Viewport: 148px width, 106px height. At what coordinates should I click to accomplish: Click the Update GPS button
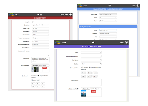click(35, 80)
